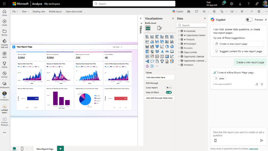The height and width of the screenshot is (151, 268).
Task: Open the File menu
Action: pyautogui.click(x=15, y=11)
